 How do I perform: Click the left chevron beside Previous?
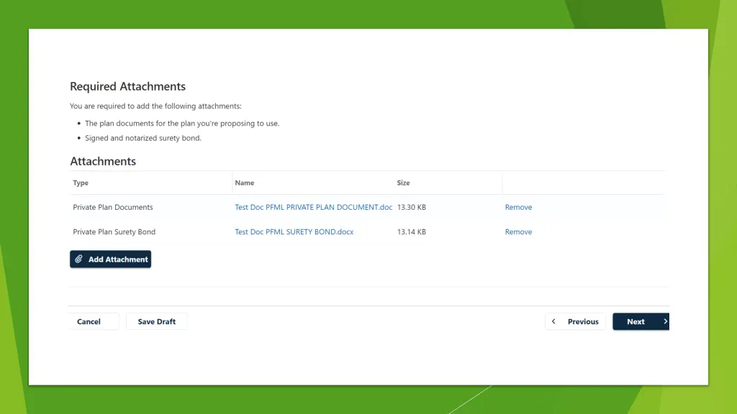pos(553,322)
